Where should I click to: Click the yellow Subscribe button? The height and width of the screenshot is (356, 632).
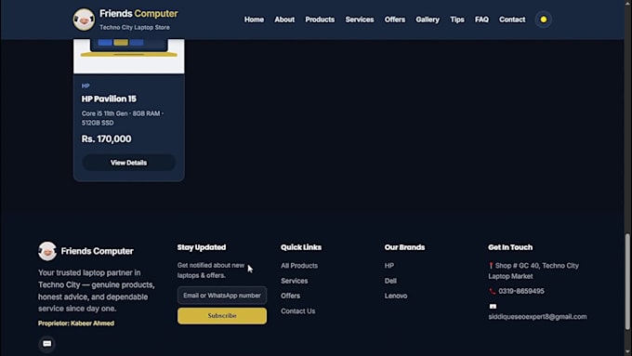[222, 316]
